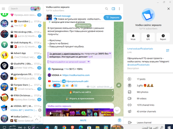Viewport: 173px width, 129px height.
Task: Open stories avatars in search bar
Action: 35,9
